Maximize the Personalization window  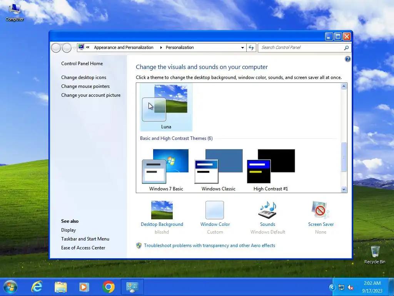[x=338, y=37]
